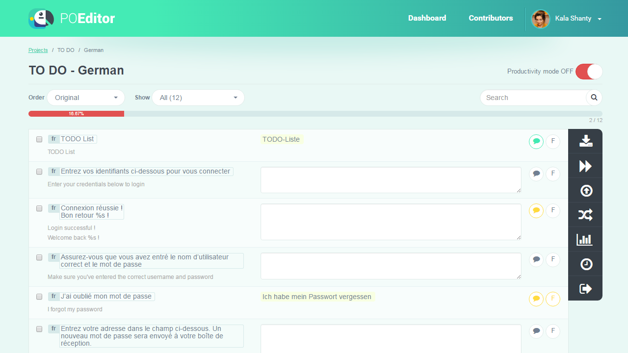Click the red translation progress bar
Image resolution: width=628 pixels, height=353 pixels.
(76, 114)
